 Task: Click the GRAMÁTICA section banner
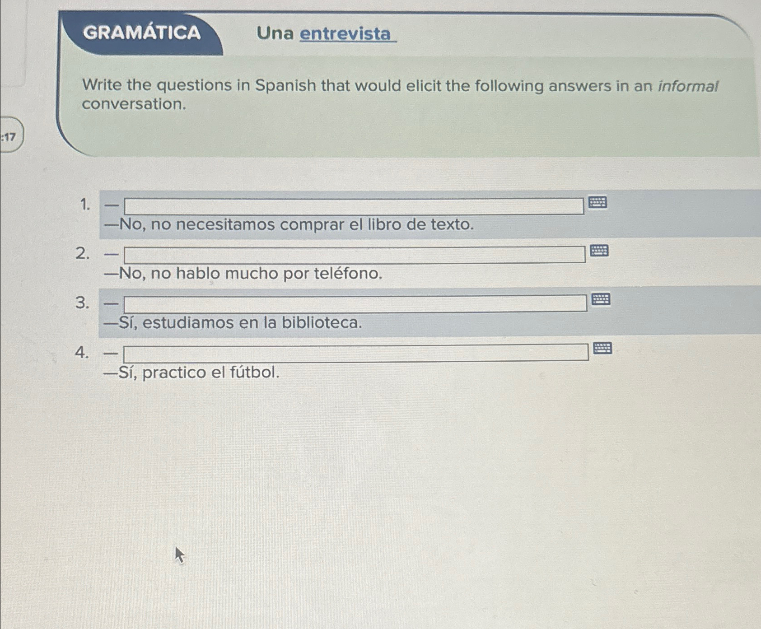[x=142, y=33]
